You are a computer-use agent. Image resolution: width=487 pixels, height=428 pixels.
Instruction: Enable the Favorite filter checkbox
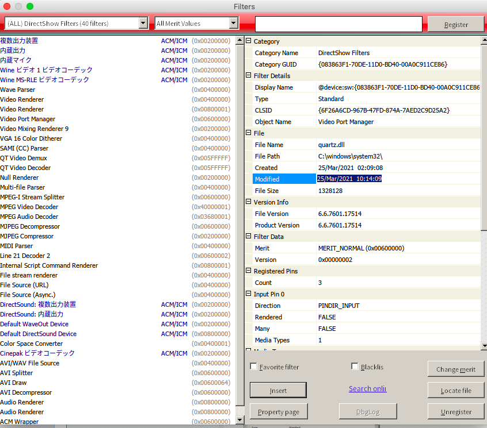[x=254, y=367]
